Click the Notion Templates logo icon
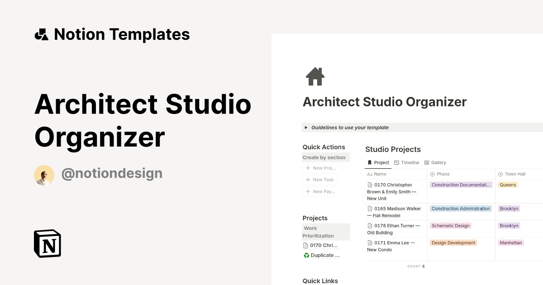The image size is (543, 285). point(41,34)
